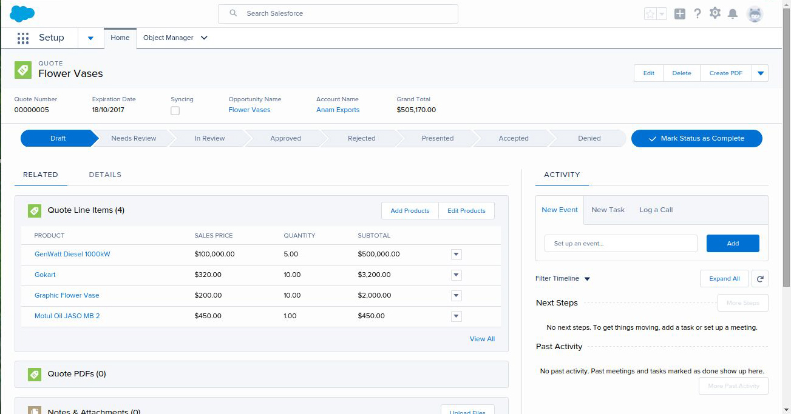Open the Anam Exports account link
This screenshot has height=414, width=791.
tap(338, 110)
